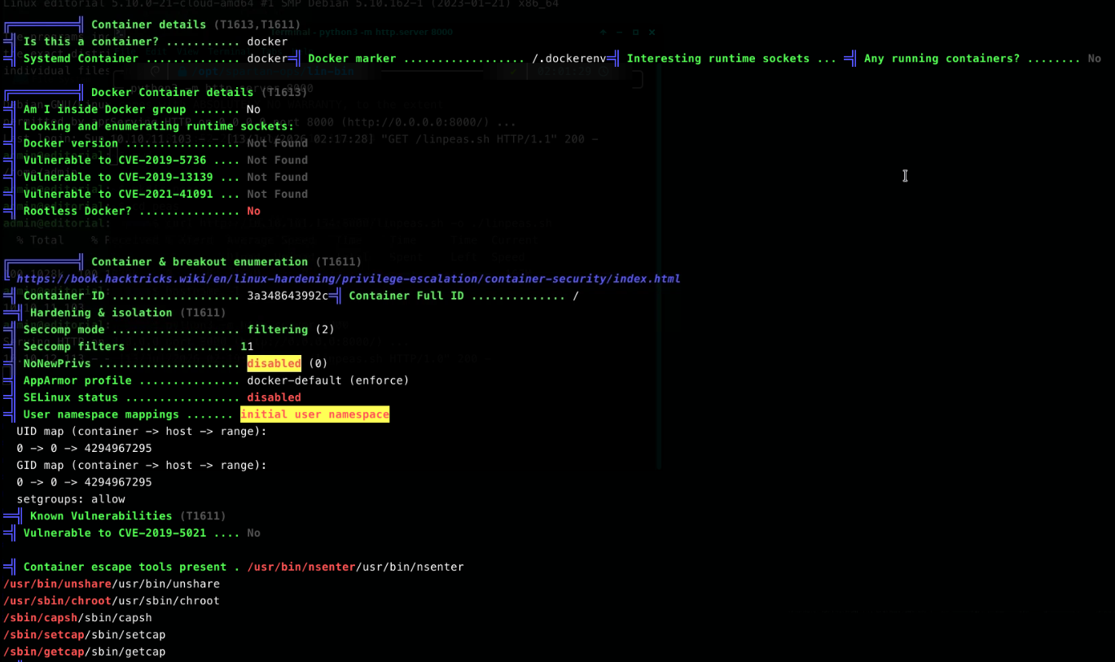Click the 'Vulnerable to CVE-2019-5021' line
Viewport: 1115px width, 662px height.
point(142,533)
